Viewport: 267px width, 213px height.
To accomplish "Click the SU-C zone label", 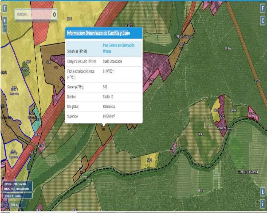I will (222, 117).
